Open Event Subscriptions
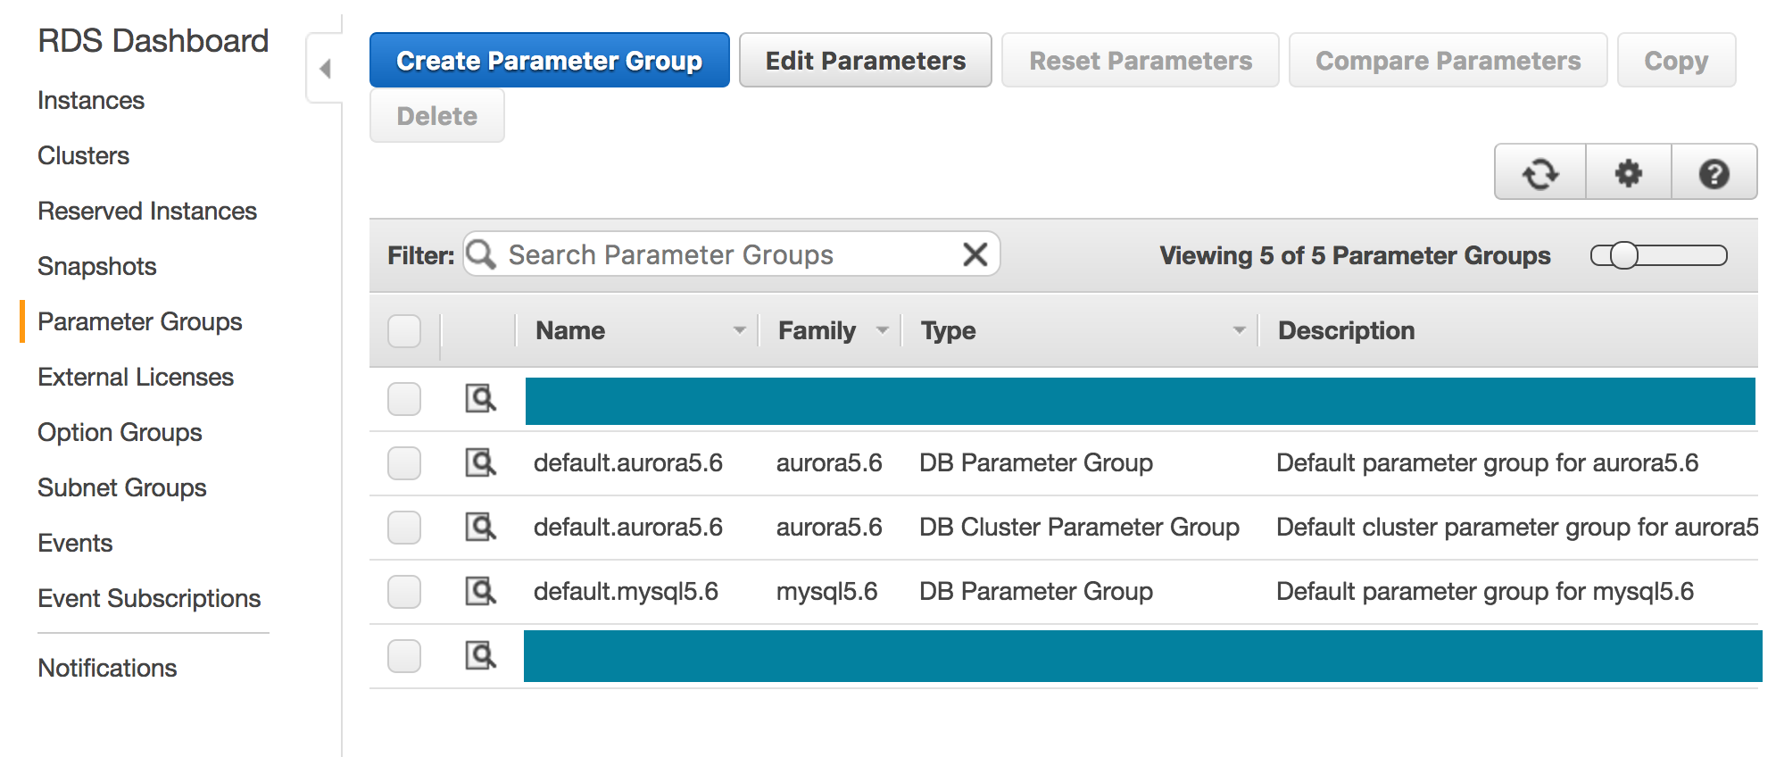 click(149, 598)
